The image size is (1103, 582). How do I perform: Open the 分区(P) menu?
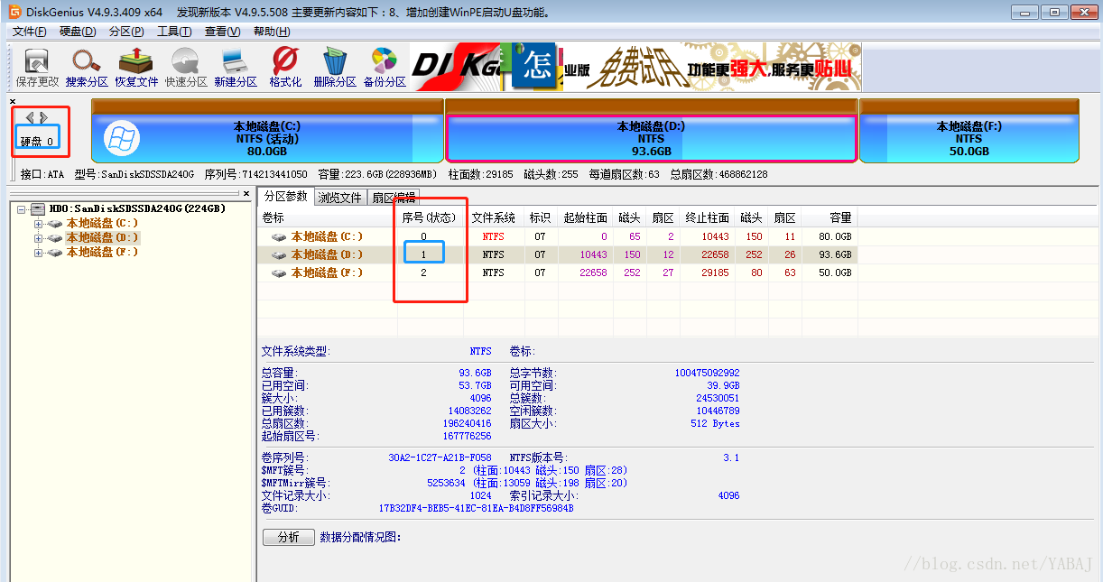point(126,31)
